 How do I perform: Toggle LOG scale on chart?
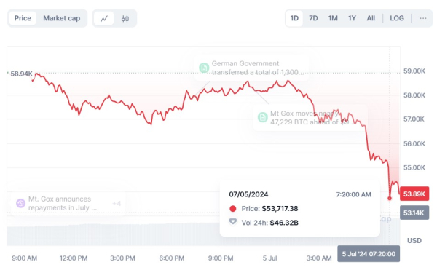pyautogui.click(x=397, y=18)
